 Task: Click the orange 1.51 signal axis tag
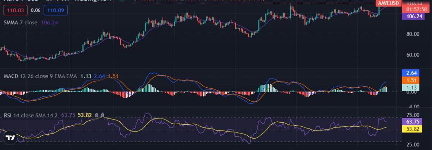coord(411,80)
